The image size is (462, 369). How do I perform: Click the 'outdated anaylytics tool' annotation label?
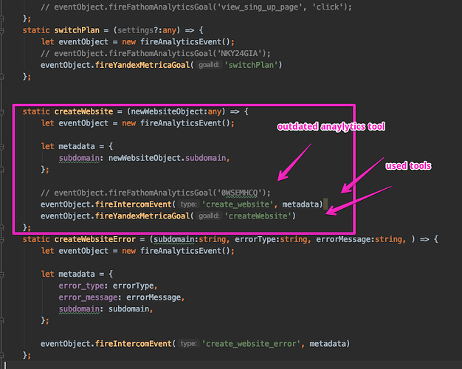[331, 126]
